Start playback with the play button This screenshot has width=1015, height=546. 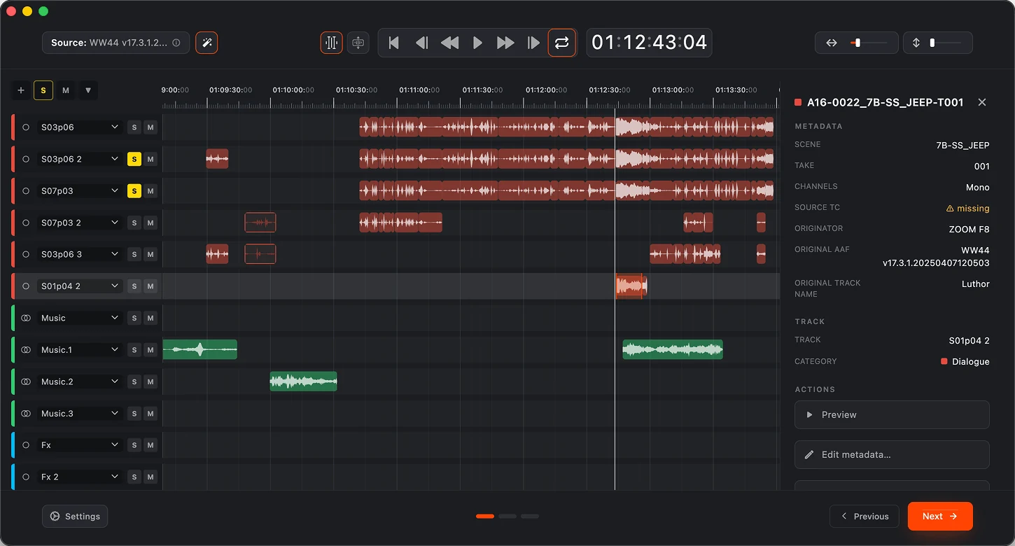click(x=478, y=43)
